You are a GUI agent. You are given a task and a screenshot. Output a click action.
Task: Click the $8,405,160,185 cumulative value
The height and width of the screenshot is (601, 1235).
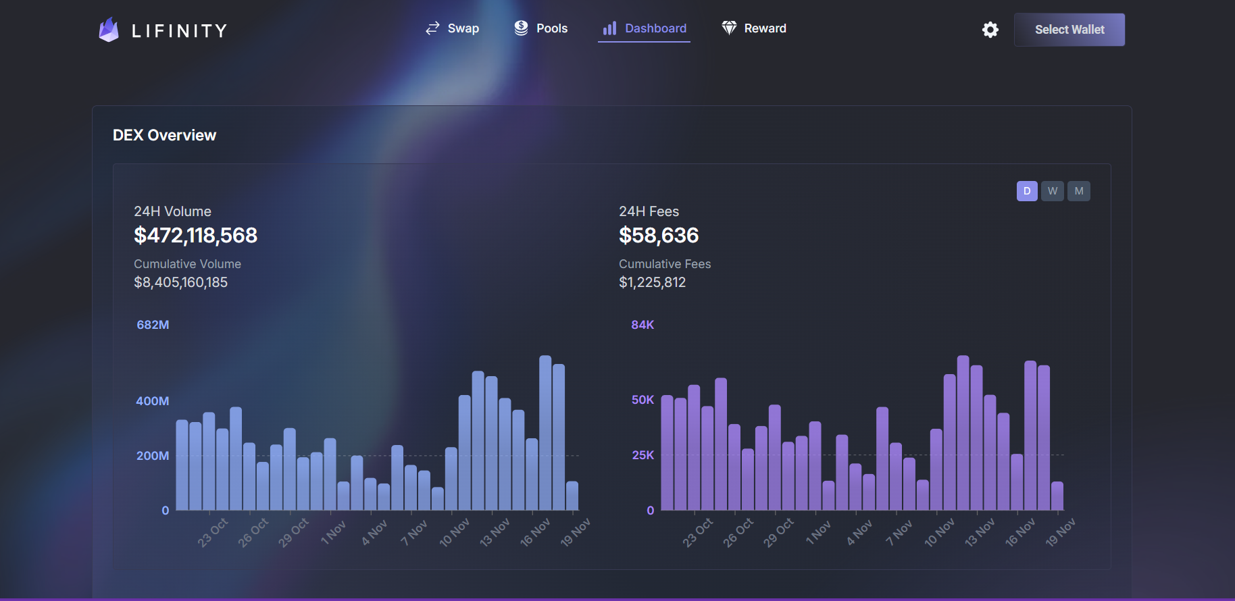(181, 282)
